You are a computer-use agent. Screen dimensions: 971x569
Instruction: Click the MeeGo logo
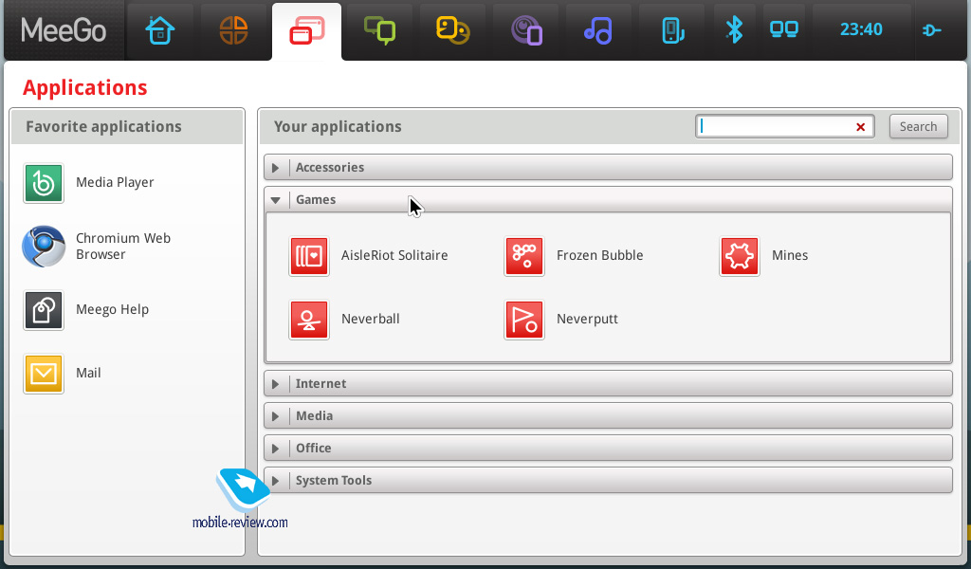tap(64, 29)
